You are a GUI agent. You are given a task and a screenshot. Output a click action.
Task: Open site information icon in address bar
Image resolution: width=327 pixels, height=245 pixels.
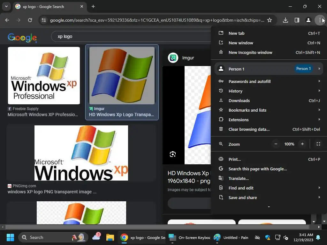(x=44, y=20)
